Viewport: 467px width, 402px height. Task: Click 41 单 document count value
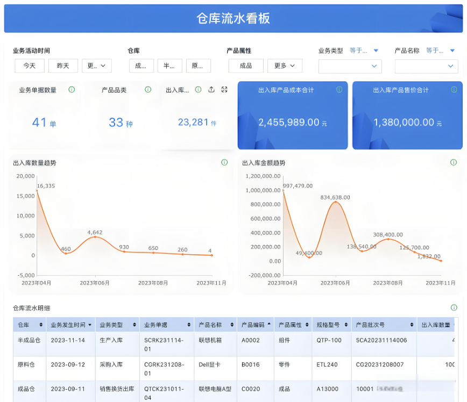click(x=44, y=123)
